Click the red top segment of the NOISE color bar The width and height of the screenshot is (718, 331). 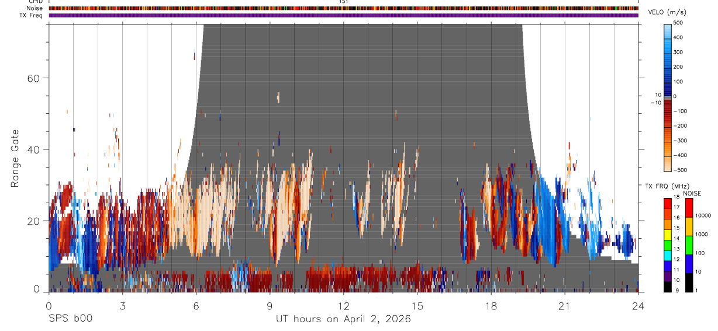(689, 208)
